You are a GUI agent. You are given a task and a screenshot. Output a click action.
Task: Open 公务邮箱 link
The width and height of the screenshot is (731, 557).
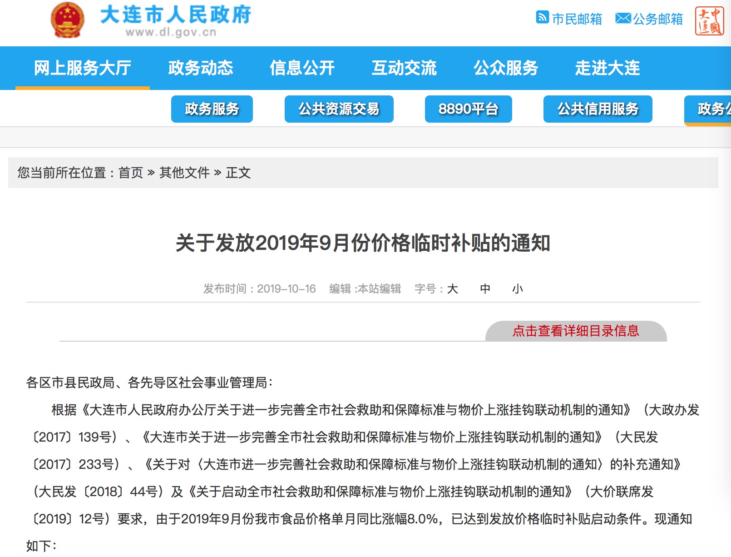658,19
